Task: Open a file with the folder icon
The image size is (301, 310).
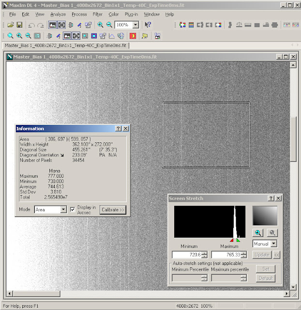Action: [11, 25]
